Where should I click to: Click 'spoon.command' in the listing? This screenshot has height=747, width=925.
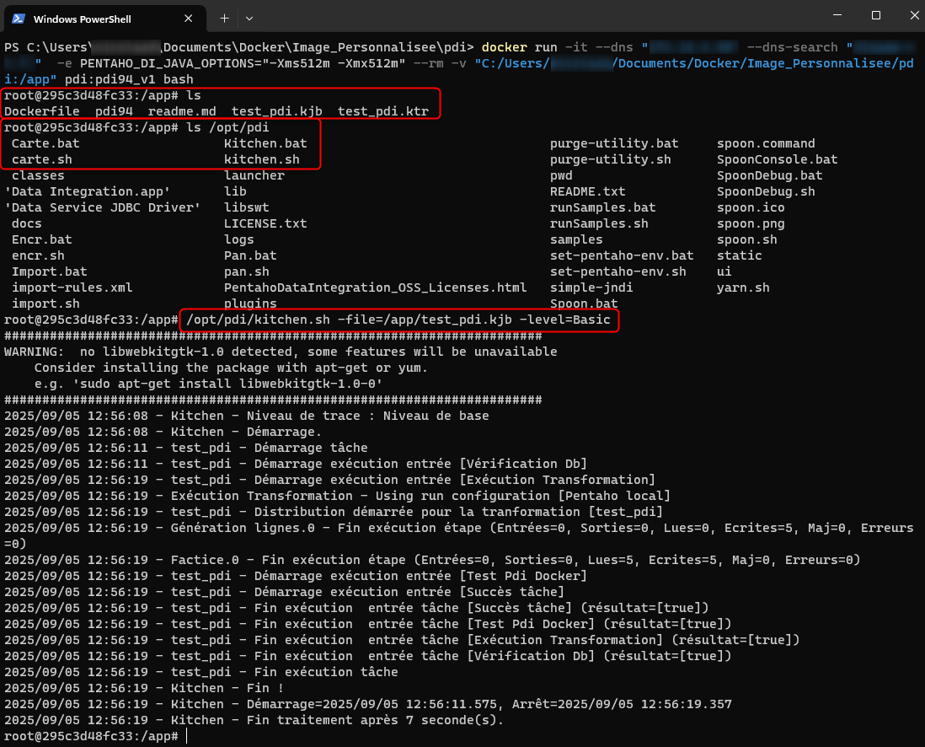pos(766,143)
